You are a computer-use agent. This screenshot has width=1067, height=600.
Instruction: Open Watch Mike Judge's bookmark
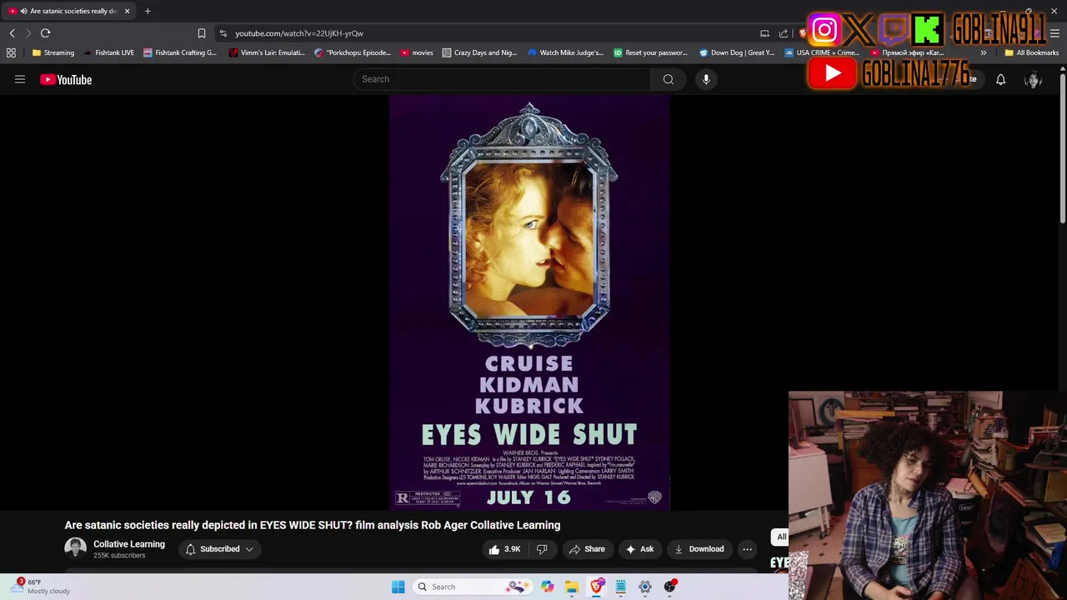point(565,52)
